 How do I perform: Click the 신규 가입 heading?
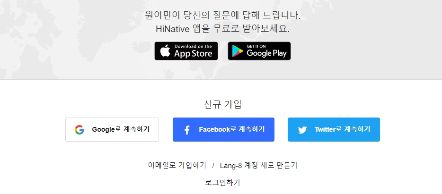(222, 104)
